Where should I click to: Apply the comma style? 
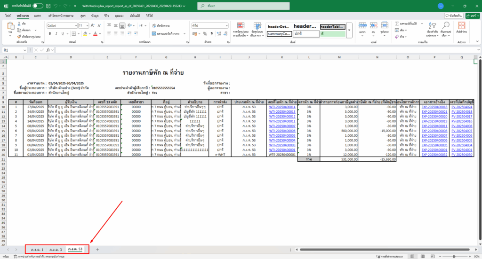pos(211,34)
